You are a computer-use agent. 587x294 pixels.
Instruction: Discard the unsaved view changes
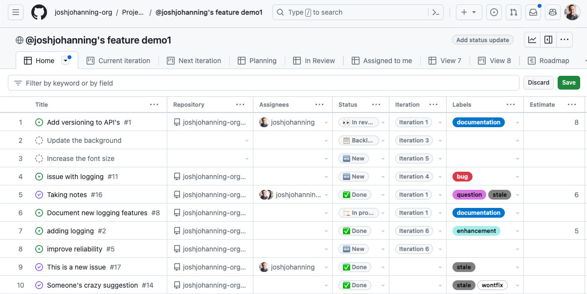coord(538,82)
